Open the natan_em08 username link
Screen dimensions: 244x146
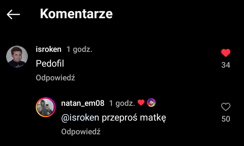pos(82,103)
